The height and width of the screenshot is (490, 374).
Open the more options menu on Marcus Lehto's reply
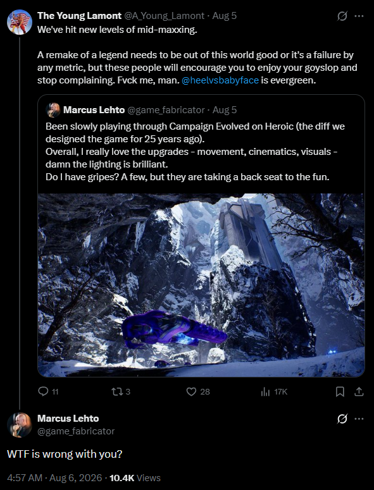point(359,419)
